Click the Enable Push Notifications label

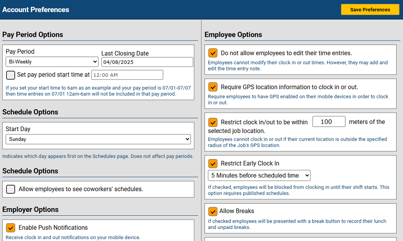click(x=53, y=227)
